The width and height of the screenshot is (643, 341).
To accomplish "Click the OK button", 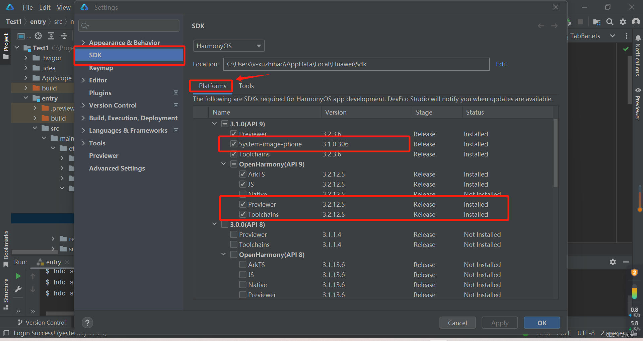I will (542, 323).
